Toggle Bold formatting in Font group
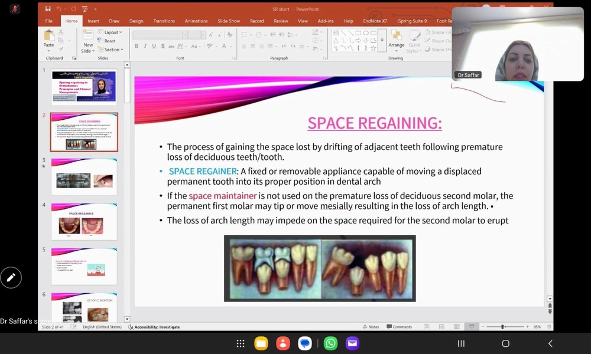The width and height of the screenshot is (591, 354). coord(137,46)
